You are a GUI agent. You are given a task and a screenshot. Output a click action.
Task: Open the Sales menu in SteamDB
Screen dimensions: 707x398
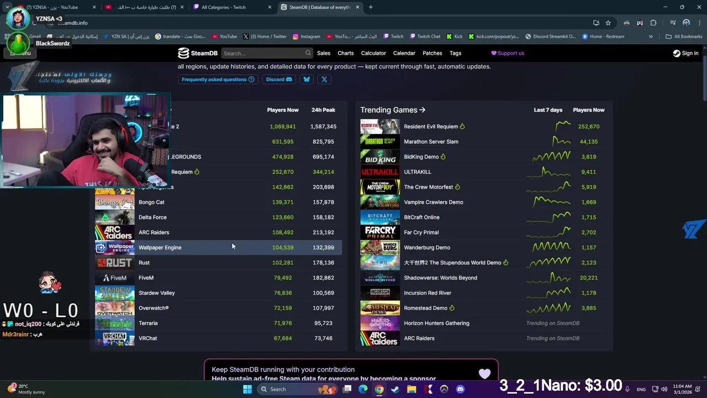324,53
